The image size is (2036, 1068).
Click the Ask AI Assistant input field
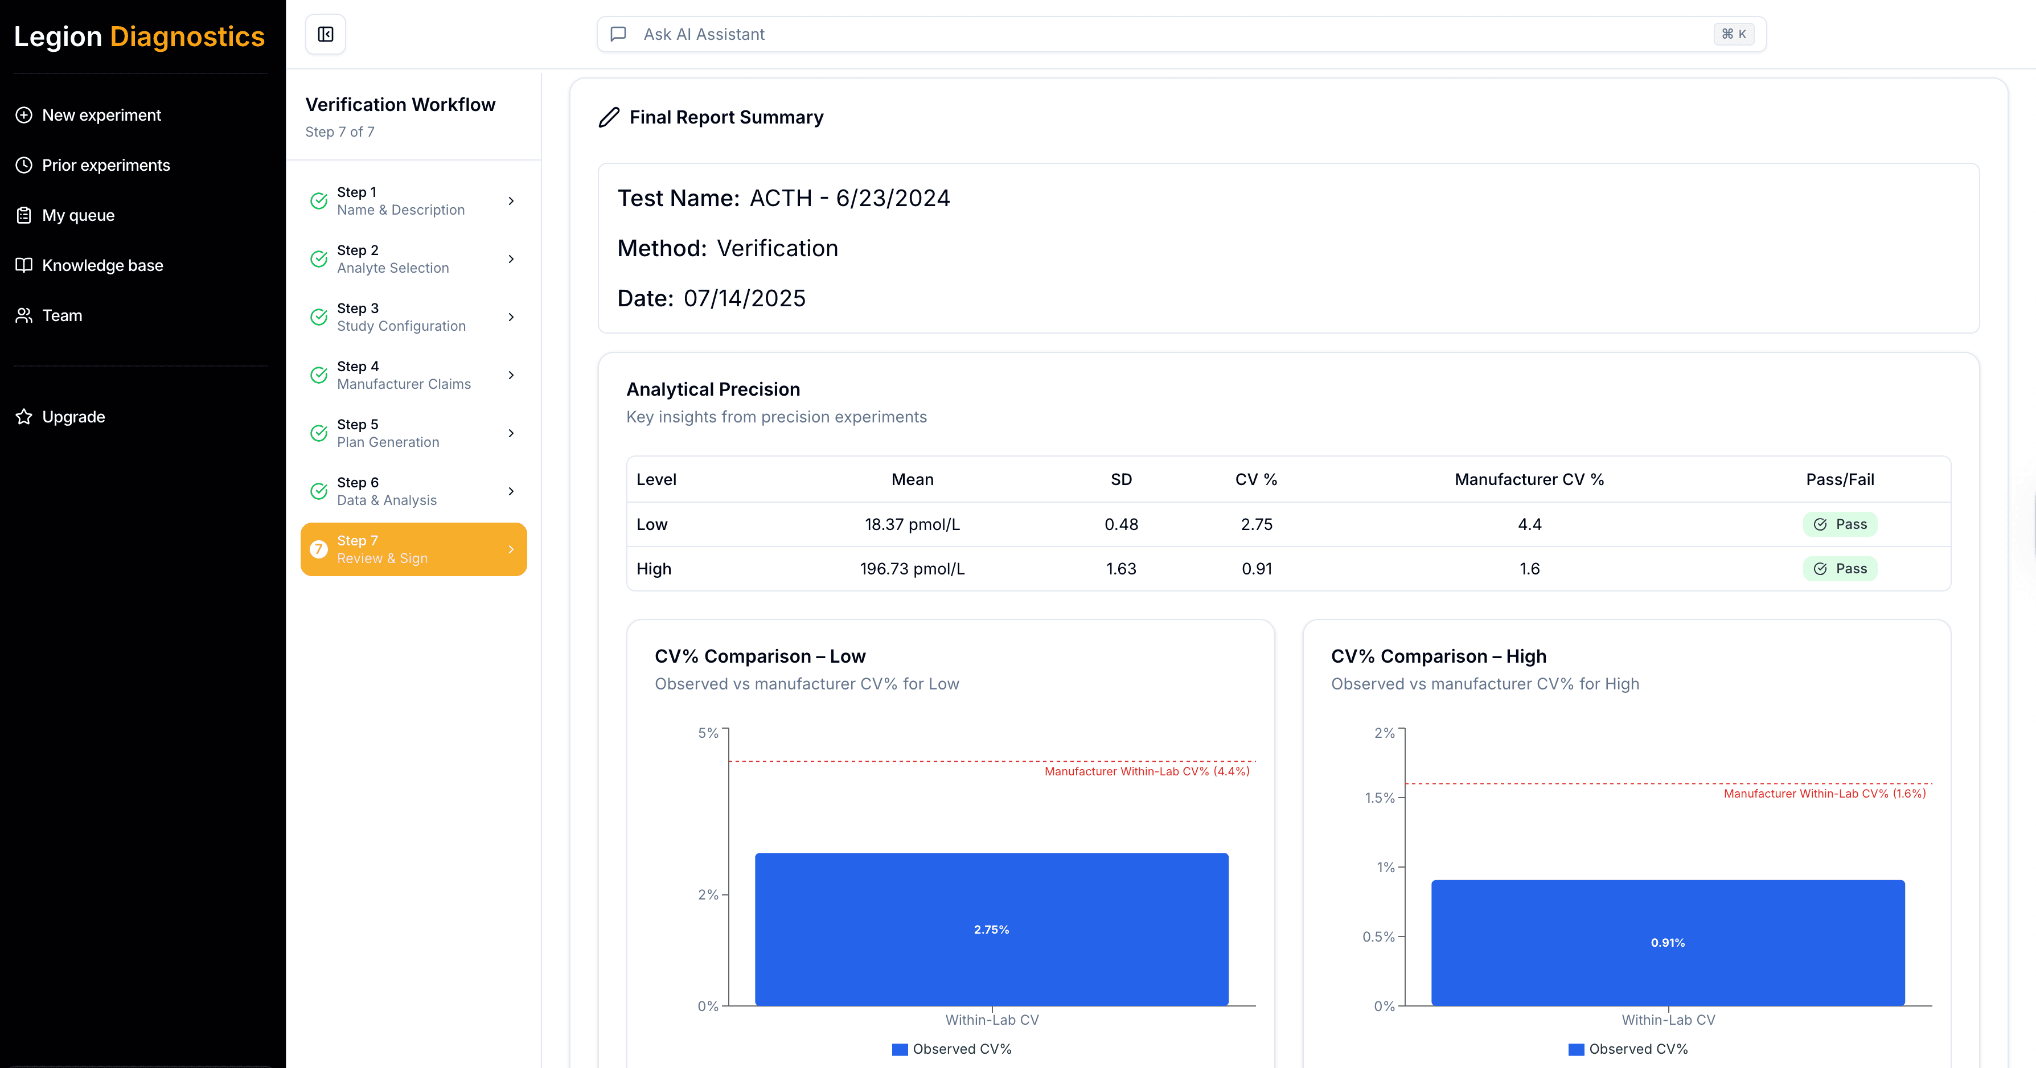coord(1181,34)
